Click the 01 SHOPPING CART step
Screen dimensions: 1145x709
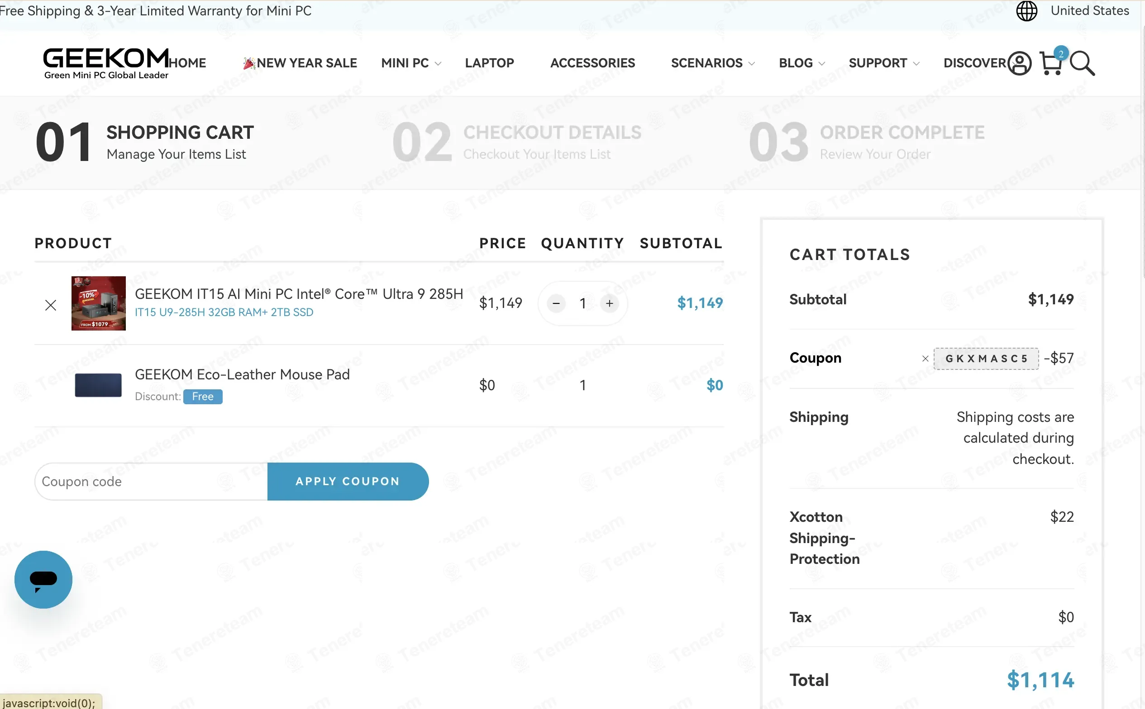tap(144, 141)
